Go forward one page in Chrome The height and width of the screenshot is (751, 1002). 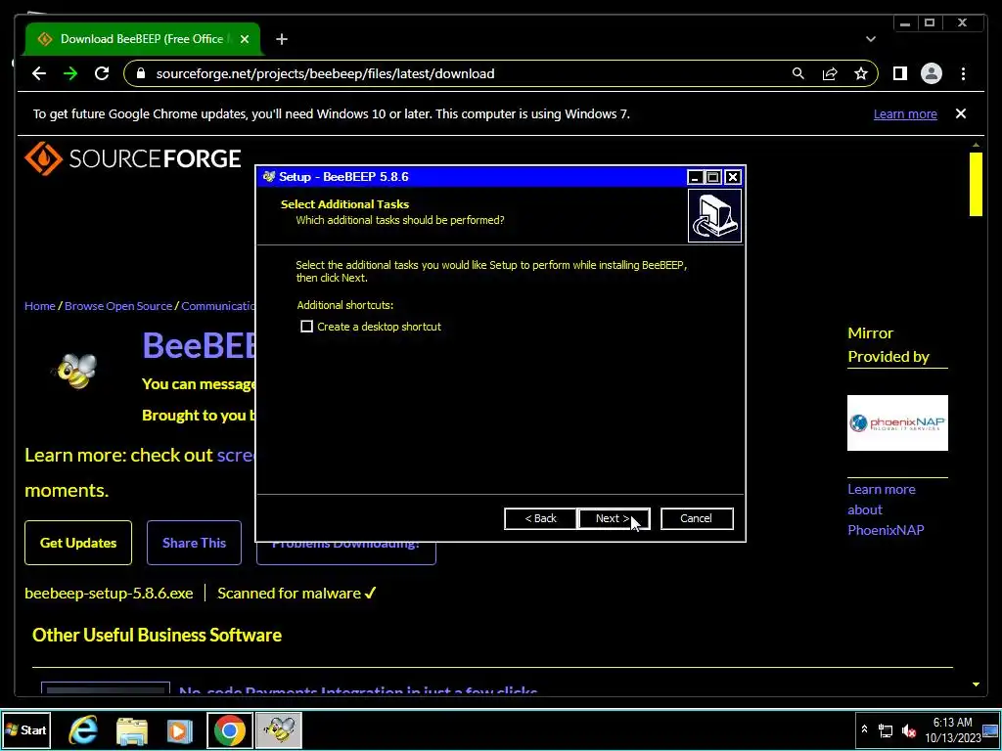pos(70,73)
